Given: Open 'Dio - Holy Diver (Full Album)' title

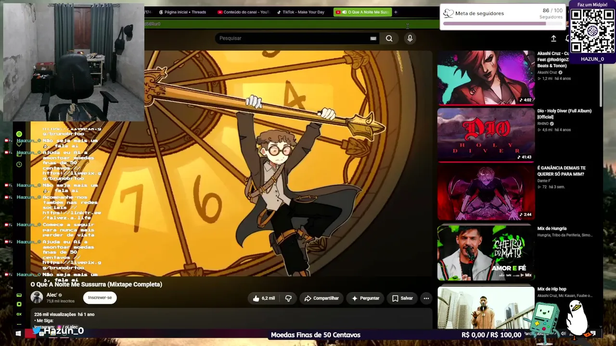Looking at the screenshot, I should click(x=564, y=114).
